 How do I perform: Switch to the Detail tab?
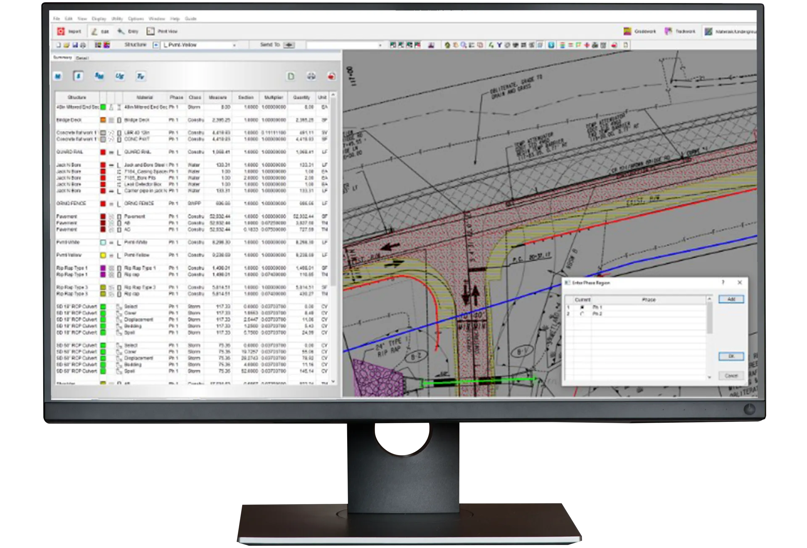pyautogui.click(x=82, y=58)
